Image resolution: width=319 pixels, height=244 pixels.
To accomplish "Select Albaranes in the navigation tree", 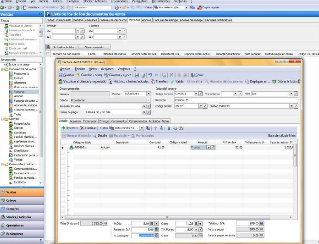I will click(20, 82).
